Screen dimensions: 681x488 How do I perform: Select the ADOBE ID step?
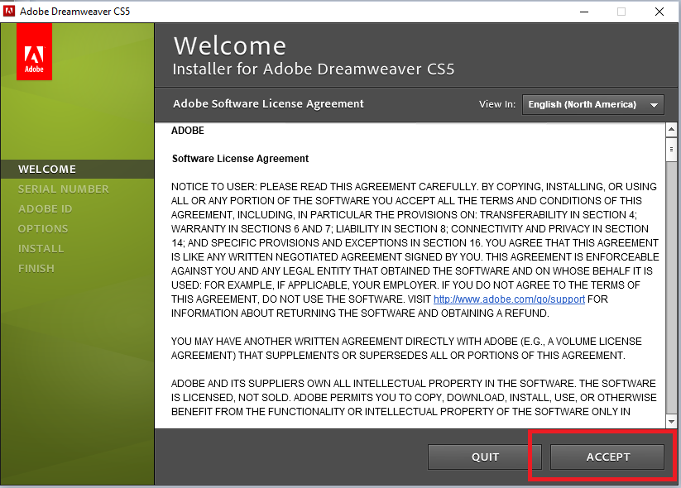(x=46, y=208)
